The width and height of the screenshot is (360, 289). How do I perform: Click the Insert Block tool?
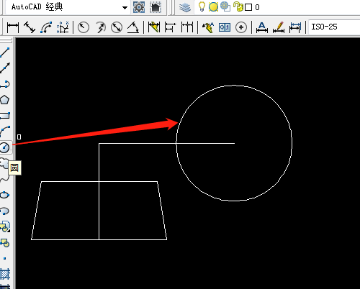click(5, 226)
